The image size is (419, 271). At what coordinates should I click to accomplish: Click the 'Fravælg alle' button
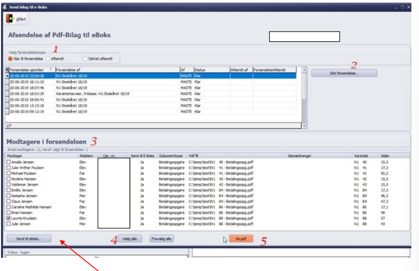pyautogui.click(x=161, y=238)
